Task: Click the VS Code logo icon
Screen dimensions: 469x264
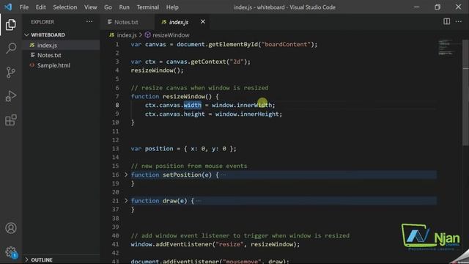Action: click(8, 7)
